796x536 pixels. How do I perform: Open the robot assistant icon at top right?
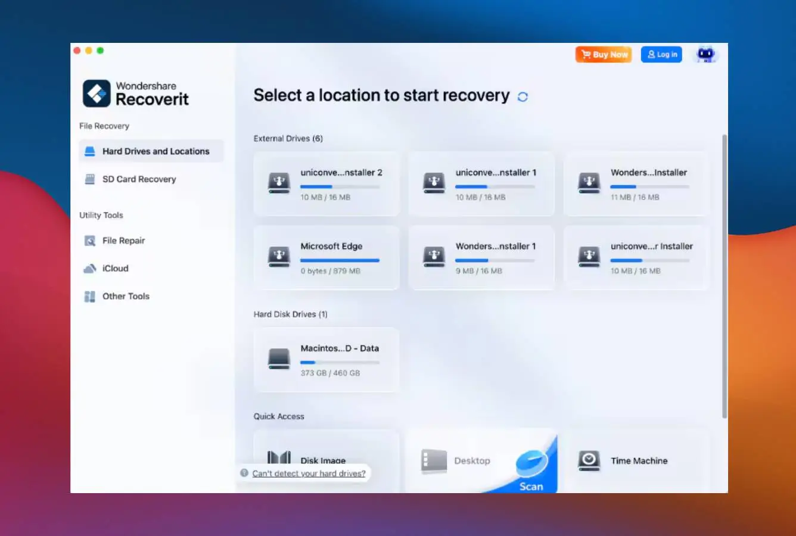(x=706, y=54)
